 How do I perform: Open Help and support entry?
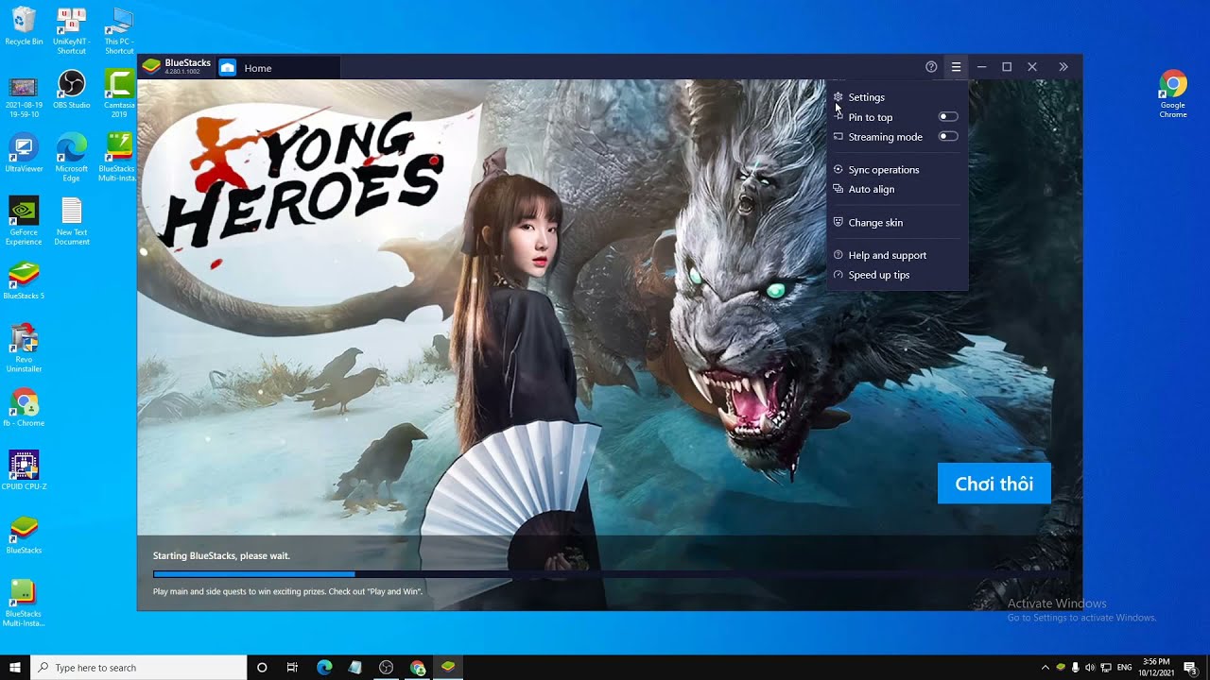(897, 256)
